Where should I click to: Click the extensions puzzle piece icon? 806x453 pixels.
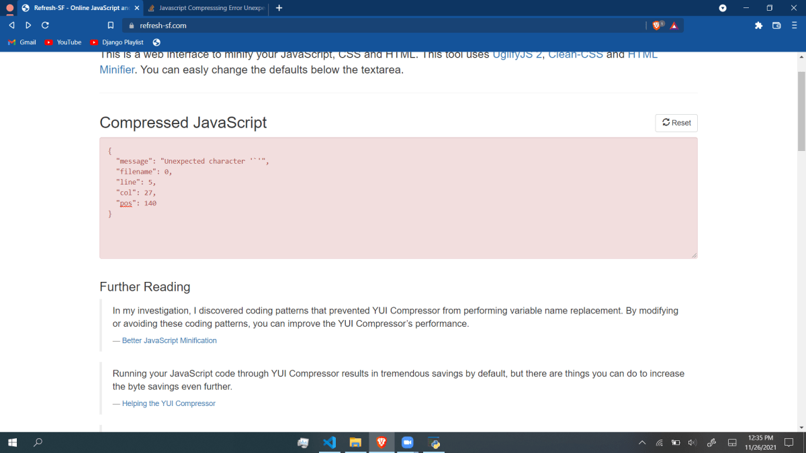[x=758, y=25]
